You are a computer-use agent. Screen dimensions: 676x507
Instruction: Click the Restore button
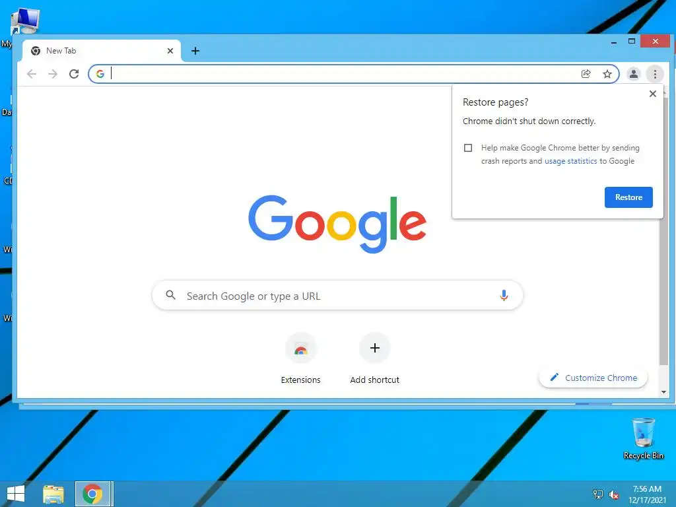[x=628, y=197]
